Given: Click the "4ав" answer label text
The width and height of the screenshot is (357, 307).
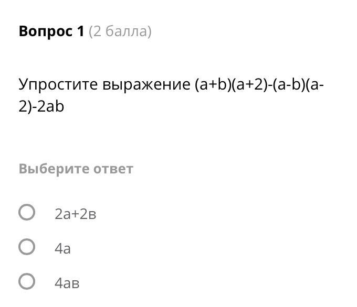Looking at the screenshot, I should [67, 283].
